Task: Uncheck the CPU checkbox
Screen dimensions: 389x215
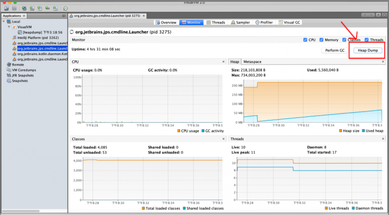Action: pos(305,40)
